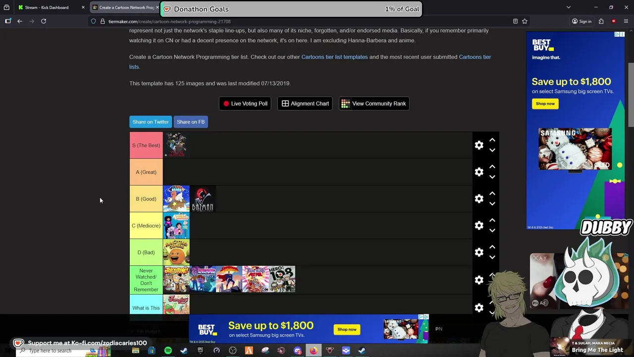This screenshot has height=357, width=634.
Task: Open settings gear for C (Mediocre) tier
Action: coord(479,226)
